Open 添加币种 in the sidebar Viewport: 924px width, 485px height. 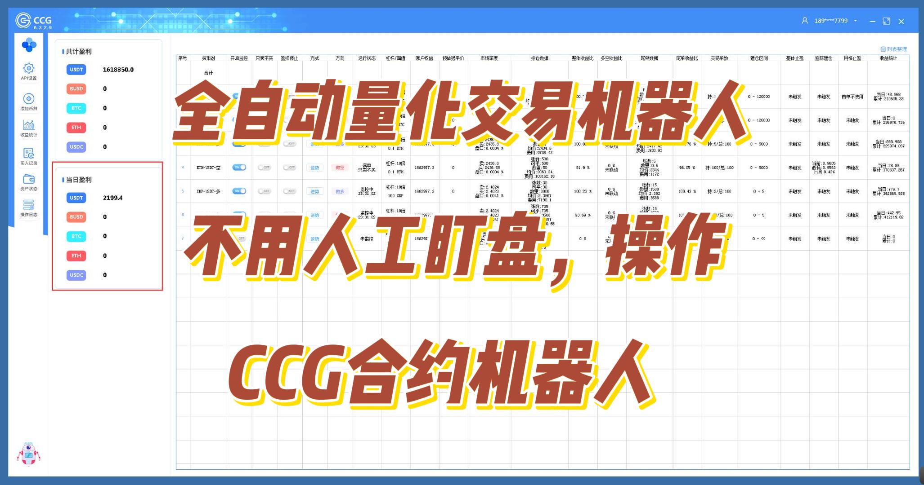[x=29, y=101]
